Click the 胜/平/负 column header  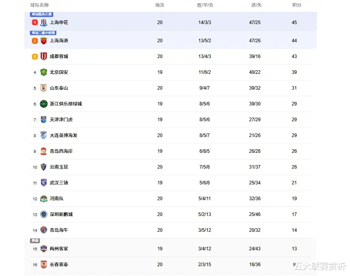205,5
